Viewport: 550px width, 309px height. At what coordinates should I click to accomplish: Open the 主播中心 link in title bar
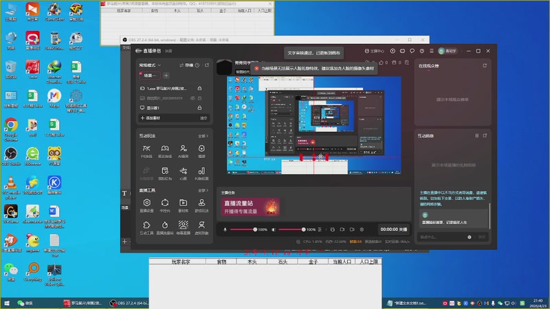click(x=374, y=51)
